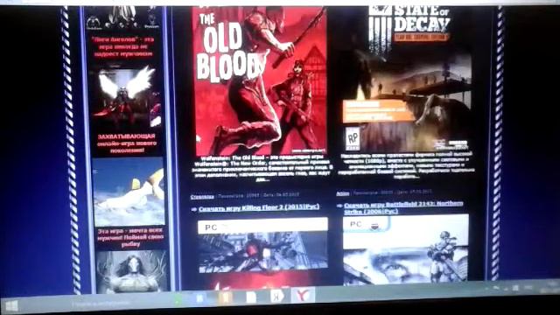This screenshot has height=315, width=560.
Task: Click the 'Эта игра - мечта всех мужчин' ad caption
Action: pos(130,237)
